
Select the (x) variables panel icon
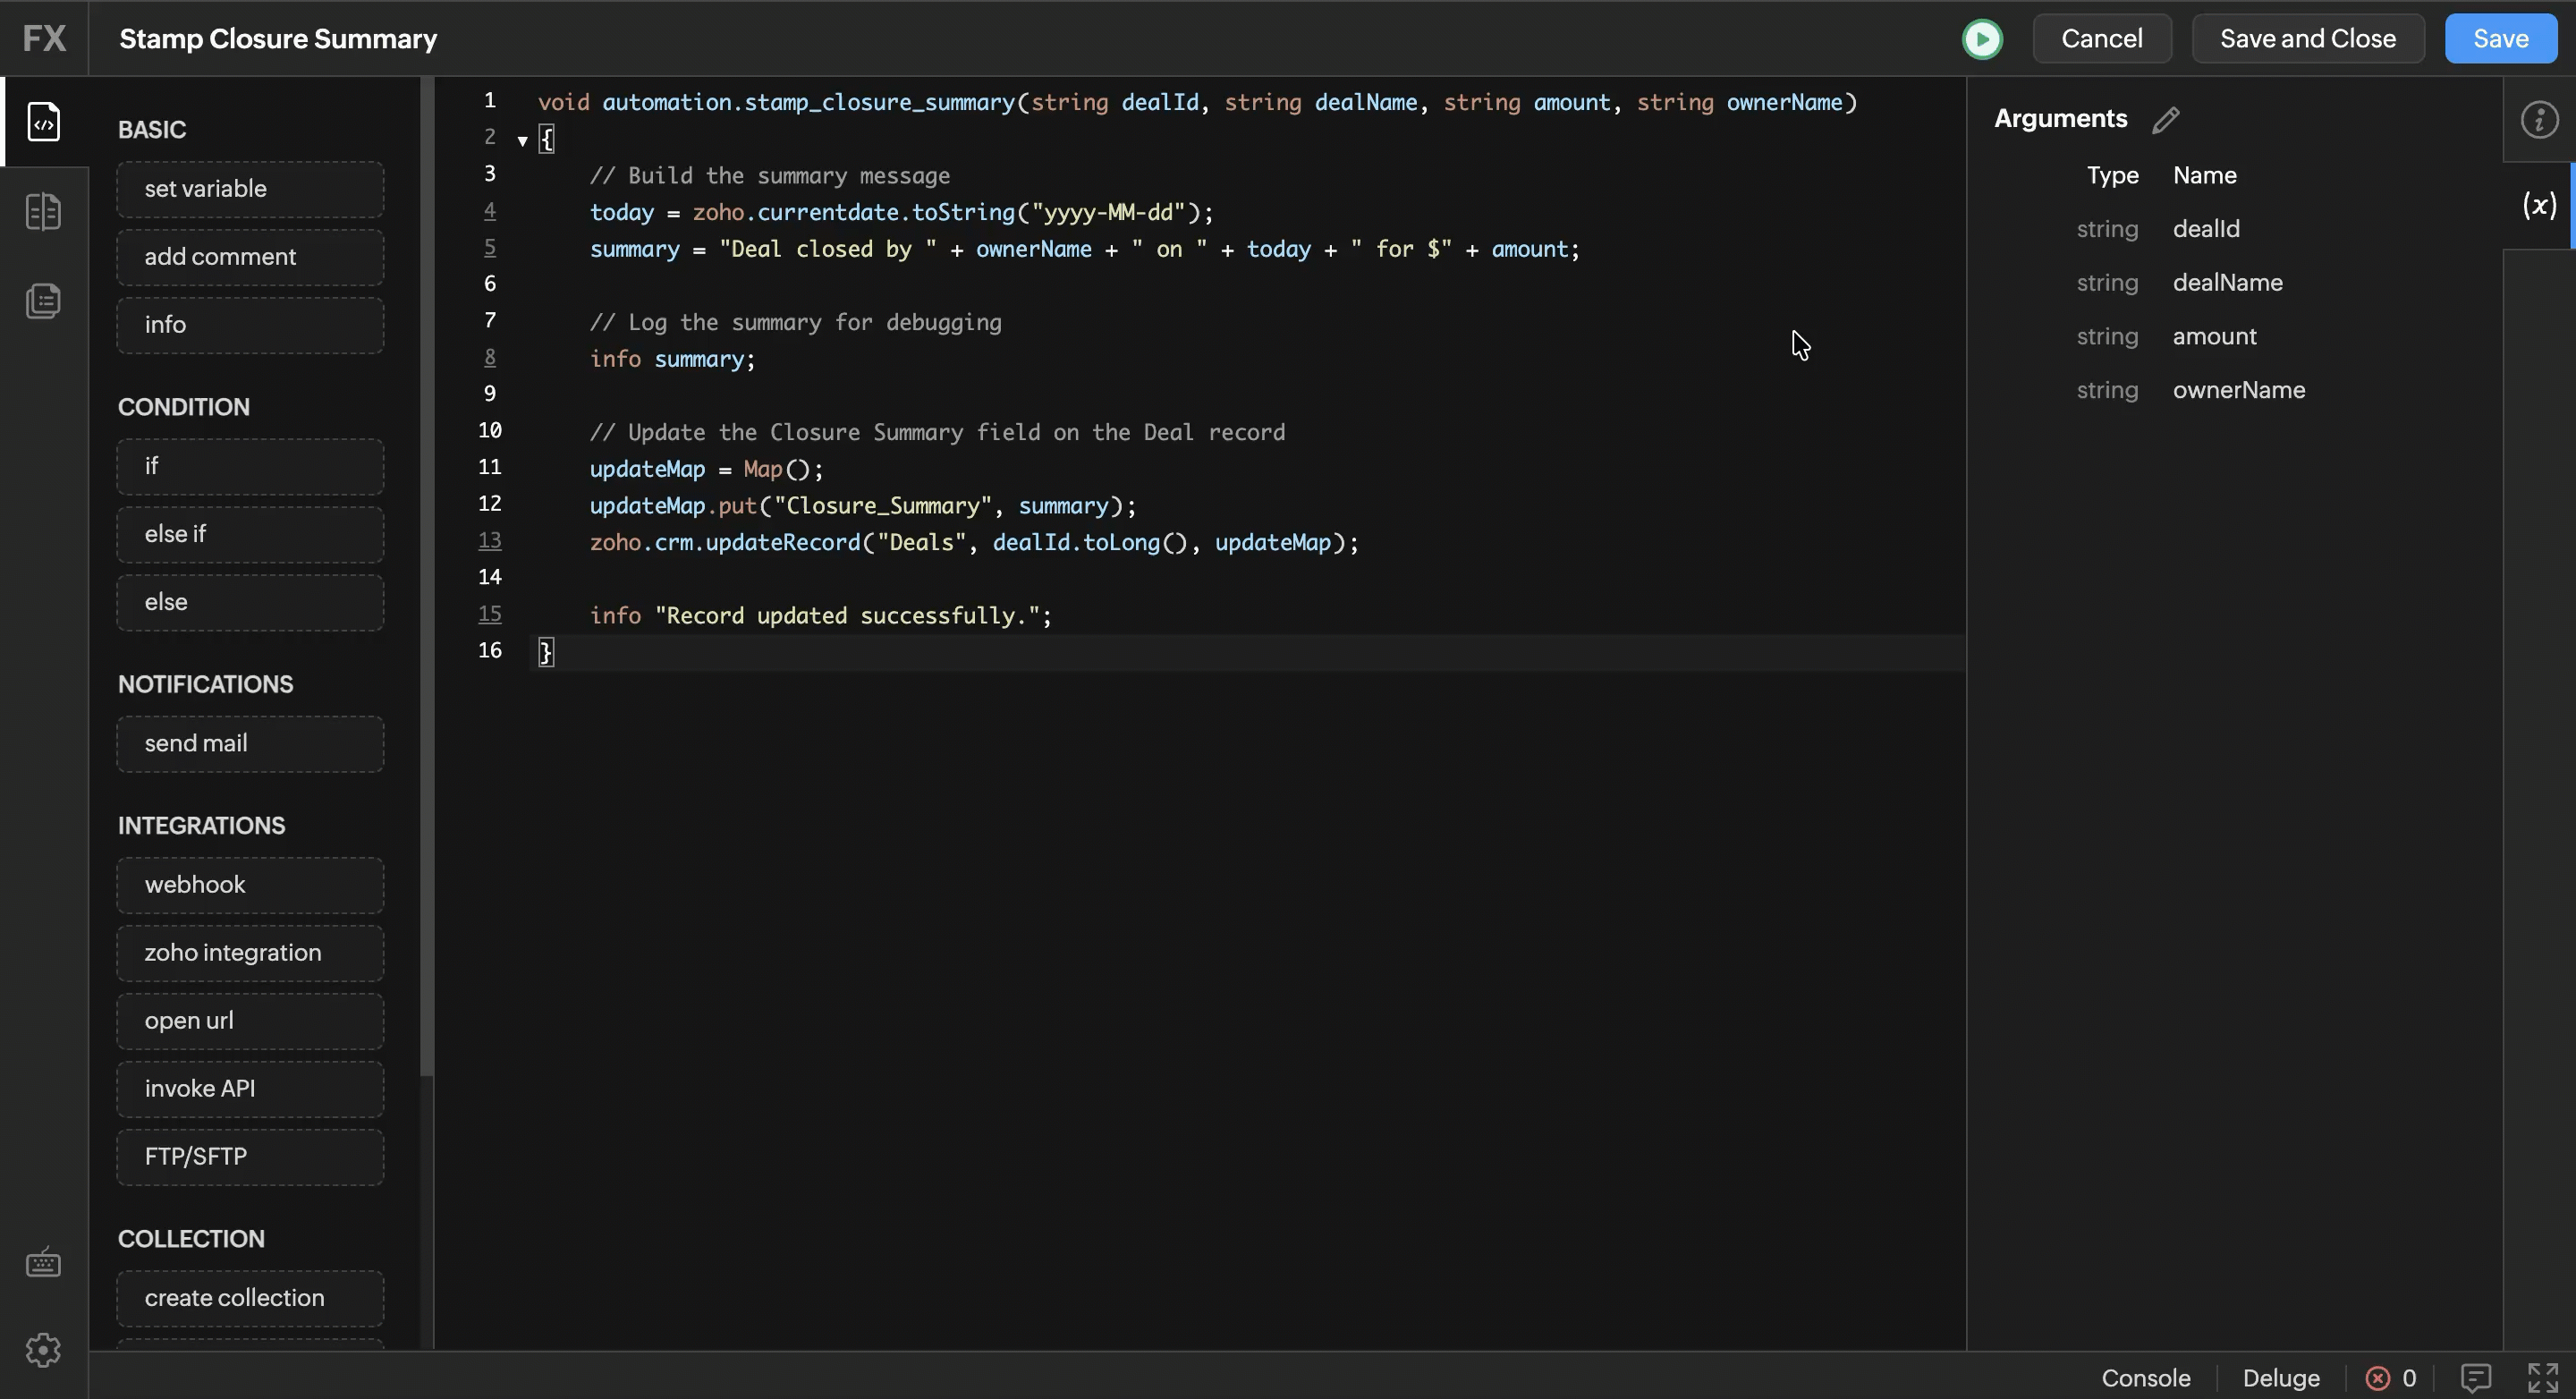[x=2539, y=205]
